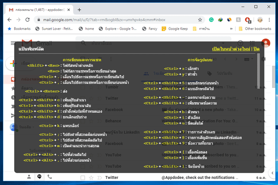Star the bottom Twitter email
This screenshot has height=185, width=278.
click(91, 178)
